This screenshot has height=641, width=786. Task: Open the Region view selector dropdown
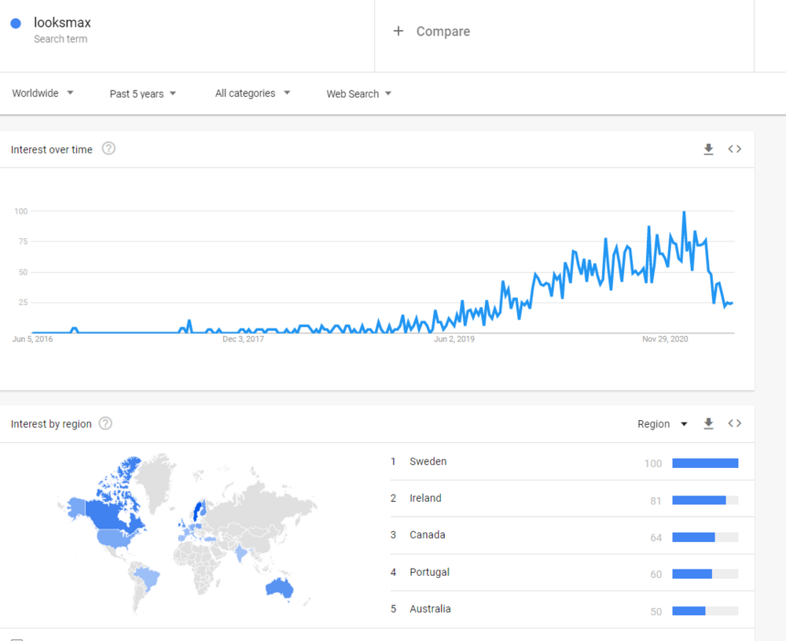662,424
